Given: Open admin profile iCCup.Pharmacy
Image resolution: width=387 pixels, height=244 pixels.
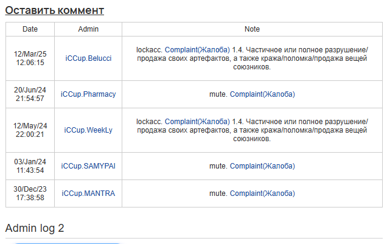Looking at the screenshot, I should tap(88, 94).
